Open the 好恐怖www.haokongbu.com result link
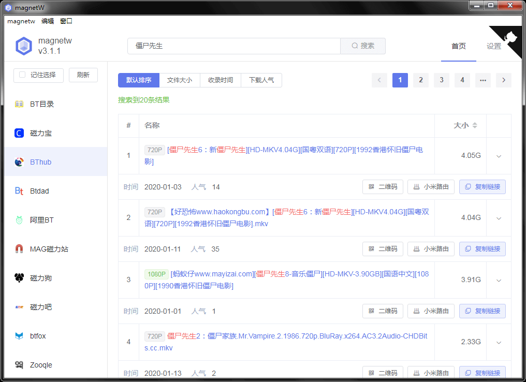Image resolution: width=526 pixels, height=382 pixels. tap(287, 218)
